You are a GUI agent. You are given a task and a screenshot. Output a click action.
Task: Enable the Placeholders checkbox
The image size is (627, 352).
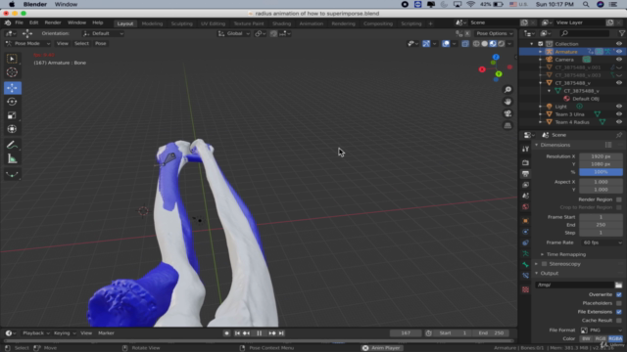click(x=619, y=303)
